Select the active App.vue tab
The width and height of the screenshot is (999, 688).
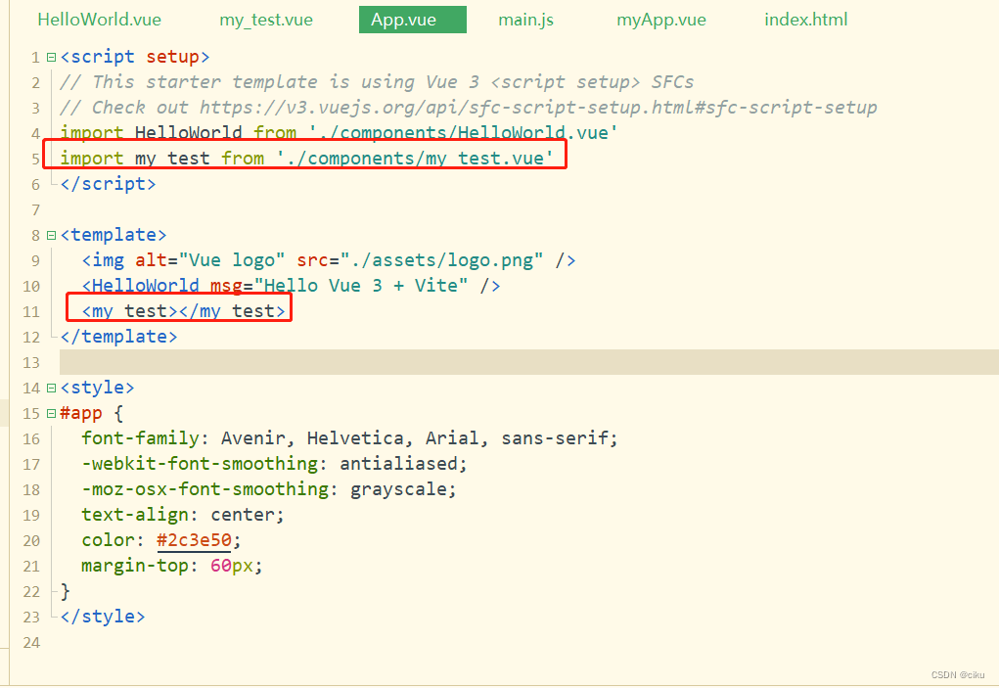(413, 20)
